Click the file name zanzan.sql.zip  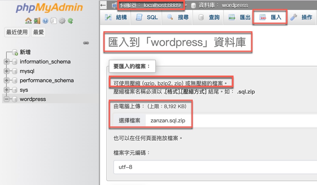click(x=168, y=121)
